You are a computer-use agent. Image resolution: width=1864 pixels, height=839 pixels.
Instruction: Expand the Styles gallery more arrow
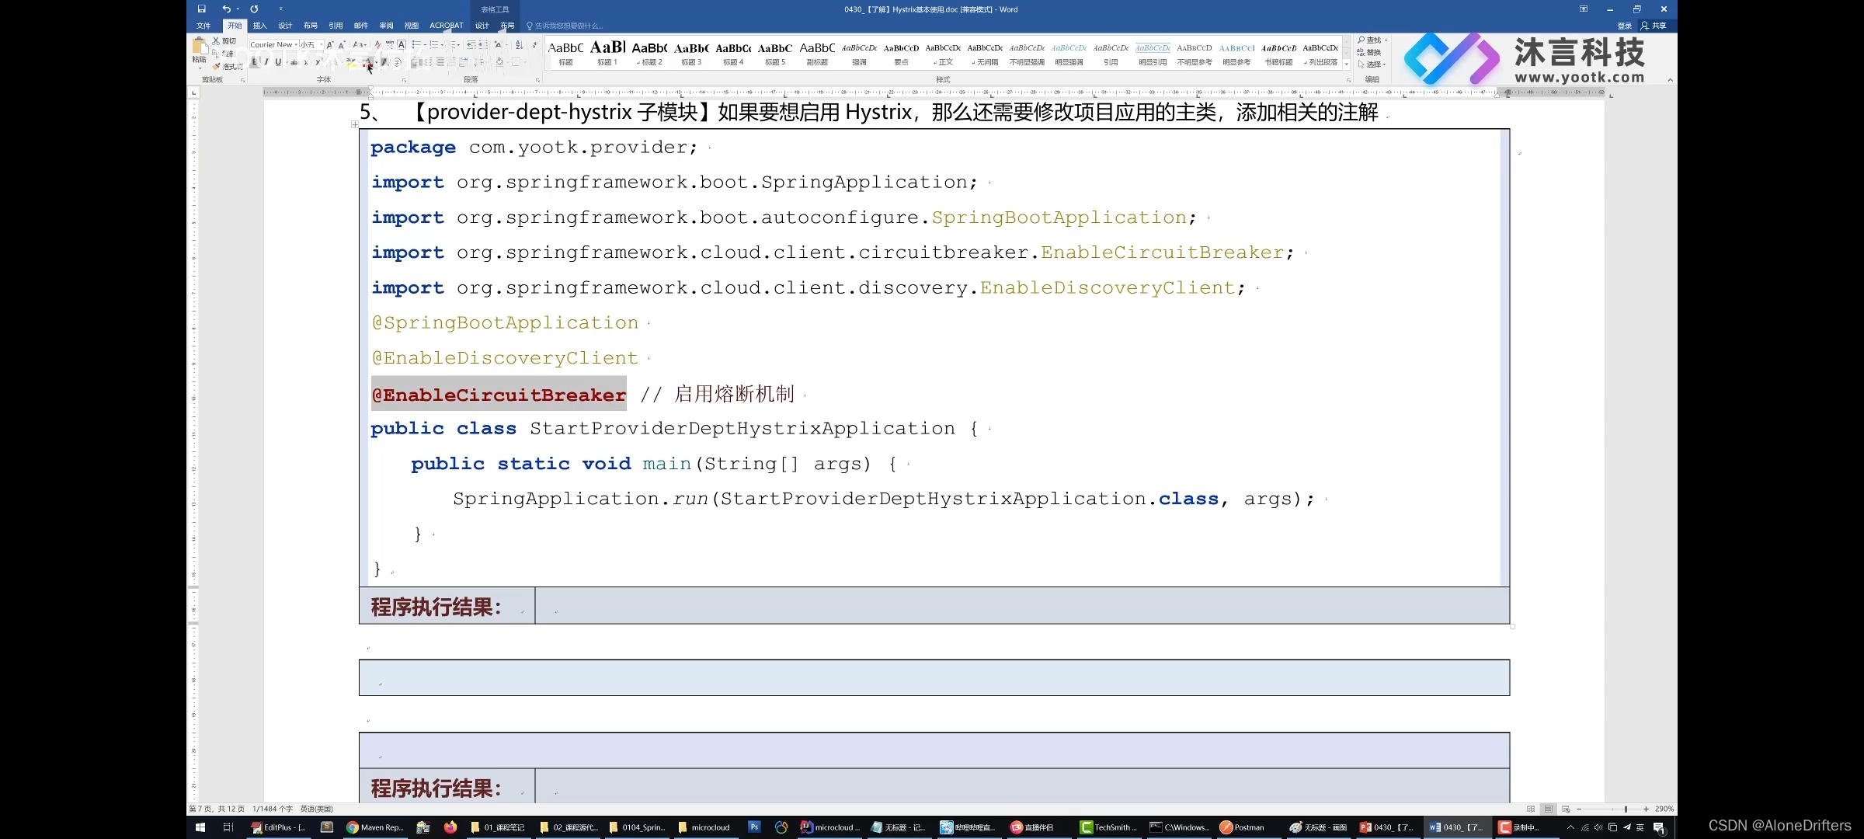(x=1346, y=65)
